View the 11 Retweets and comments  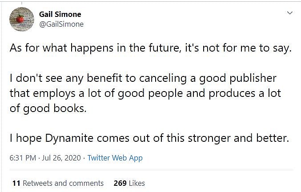(x=58, y=183)
